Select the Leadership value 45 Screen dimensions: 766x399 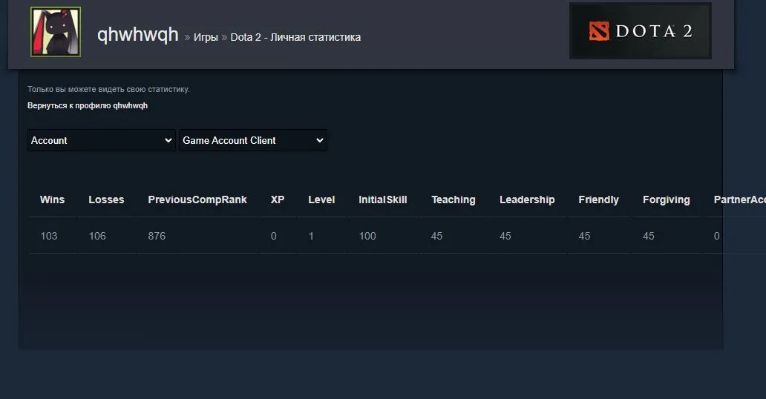[x=505, y=236]
